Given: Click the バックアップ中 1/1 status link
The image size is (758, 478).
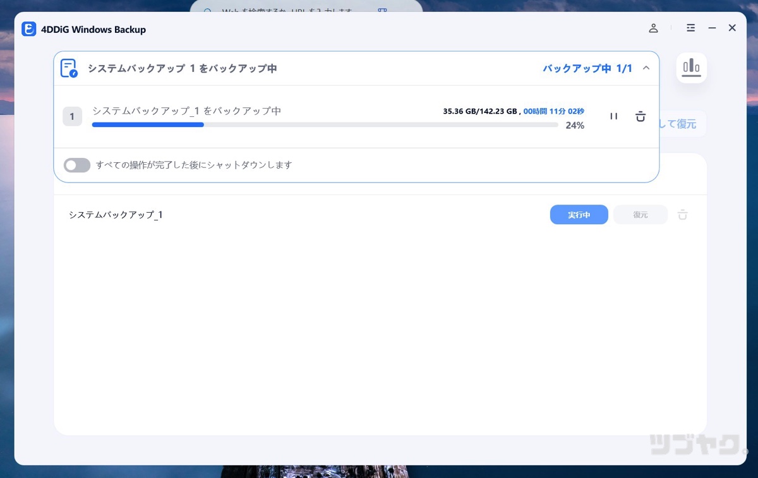Looking at the screenshot, I should click(x=587, y=68).
